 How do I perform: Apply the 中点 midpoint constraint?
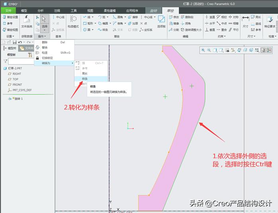(x=221, y=23)
